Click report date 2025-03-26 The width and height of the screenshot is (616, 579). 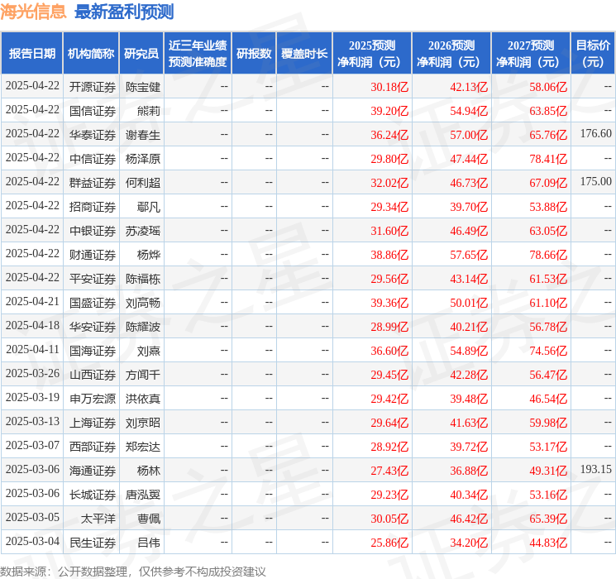pyautogui.click(x=32, y=373)
